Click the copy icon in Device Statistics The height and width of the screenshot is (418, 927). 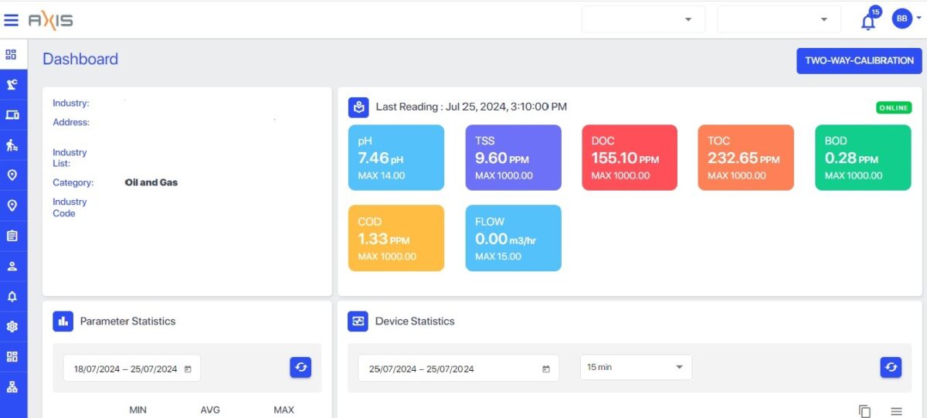point(864,411)
